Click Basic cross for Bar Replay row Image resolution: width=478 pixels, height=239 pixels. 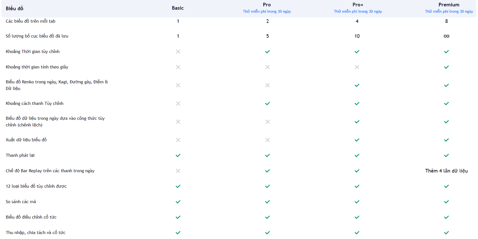[178, 171]
